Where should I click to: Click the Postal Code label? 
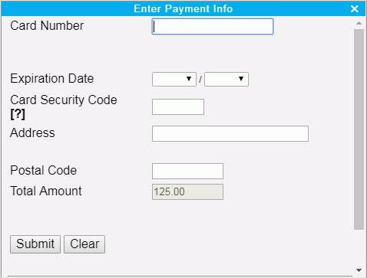tap(44, 170)
